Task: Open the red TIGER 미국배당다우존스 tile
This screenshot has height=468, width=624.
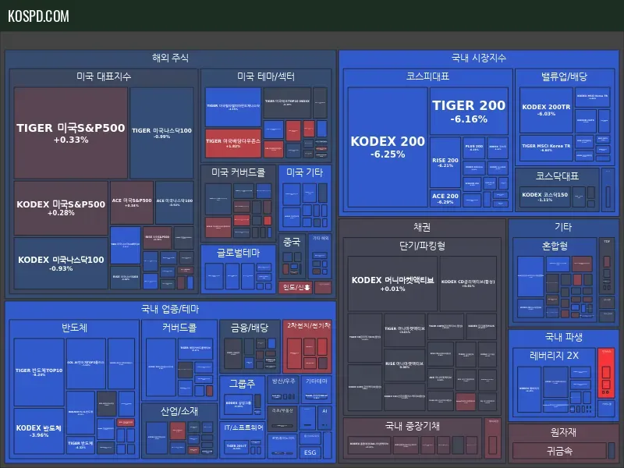Action: (x=233, y=143)
